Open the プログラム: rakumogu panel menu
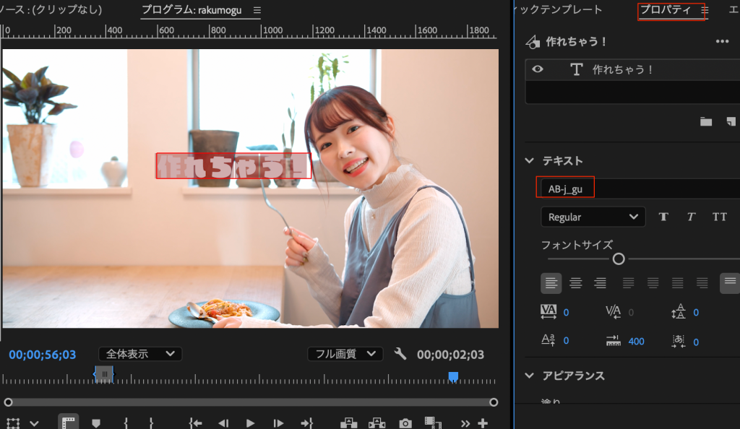Viewport: 740px width, 429px height. (x=257, y=10)
